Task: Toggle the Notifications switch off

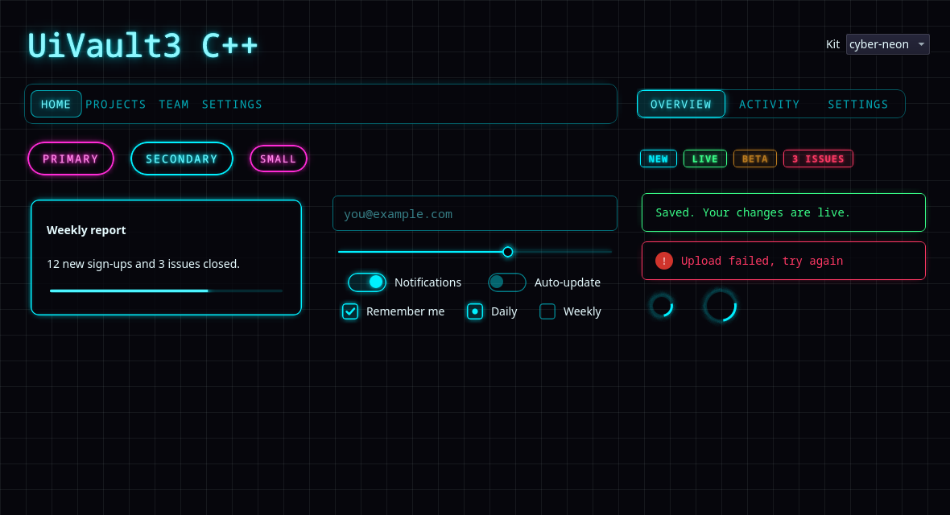Action: tap(367, 282)
